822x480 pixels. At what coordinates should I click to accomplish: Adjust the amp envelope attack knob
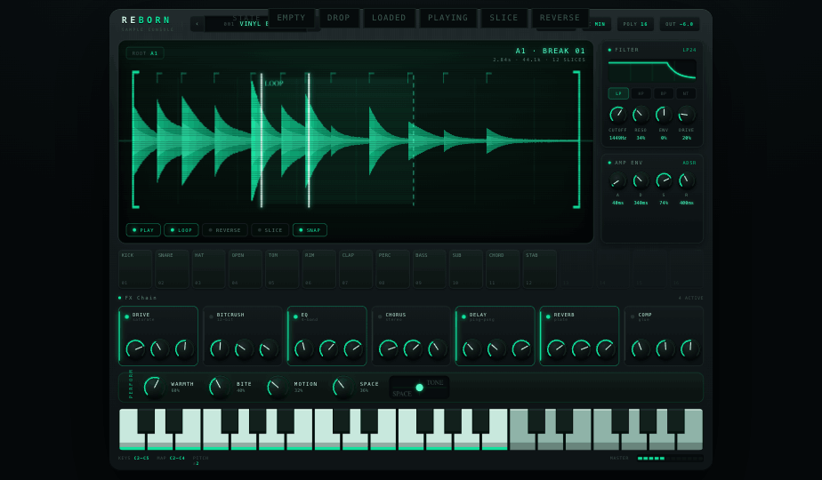click(x=617, y=180)
